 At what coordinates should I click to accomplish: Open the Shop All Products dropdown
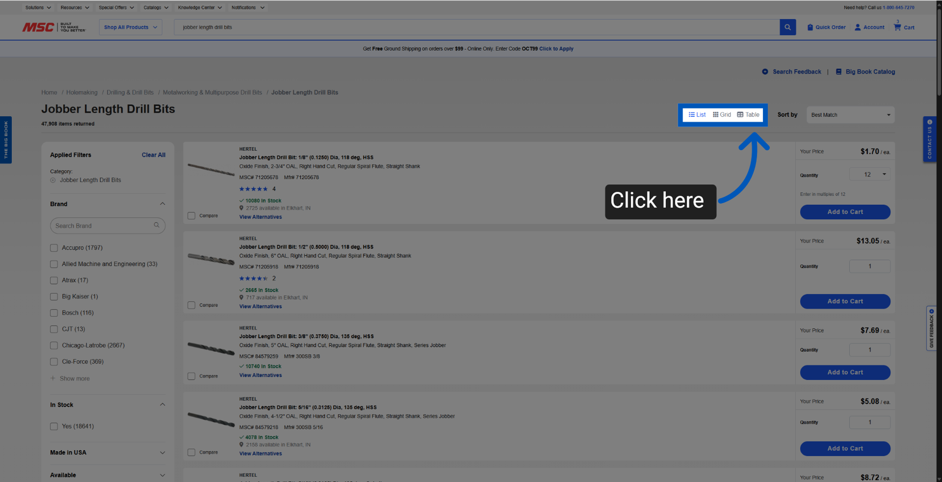[x=130, y=27]
